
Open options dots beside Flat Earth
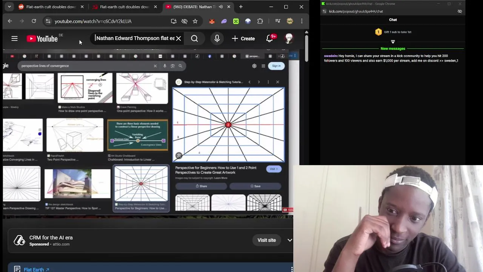(x=292, y=269)
